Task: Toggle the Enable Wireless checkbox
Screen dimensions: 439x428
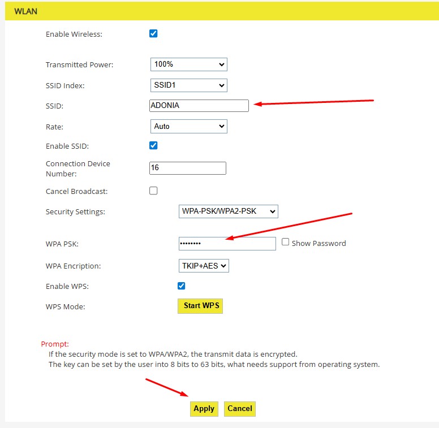Action: point(153,33)
